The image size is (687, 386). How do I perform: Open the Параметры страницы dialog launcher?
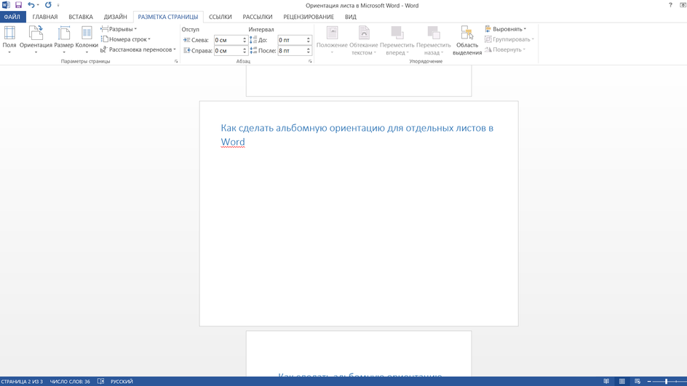176,62
